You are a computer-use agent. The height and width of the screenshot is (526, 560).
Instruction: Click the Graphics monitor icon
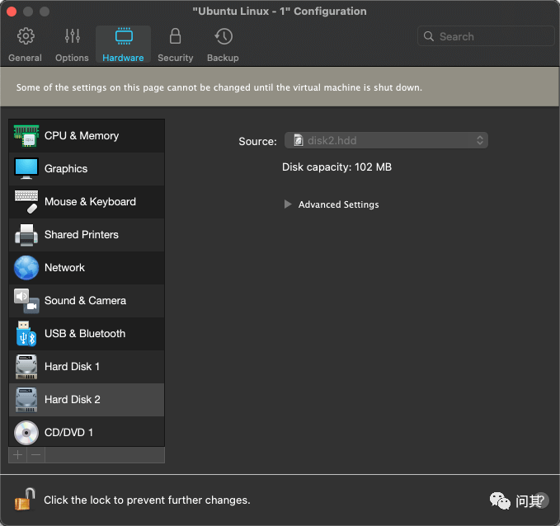tap(26, 168)
